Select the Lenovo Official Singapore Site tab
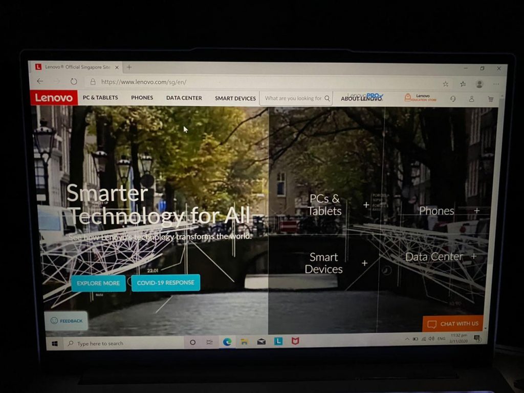This screenshot has width=524, height=393. tap(77, 67)
